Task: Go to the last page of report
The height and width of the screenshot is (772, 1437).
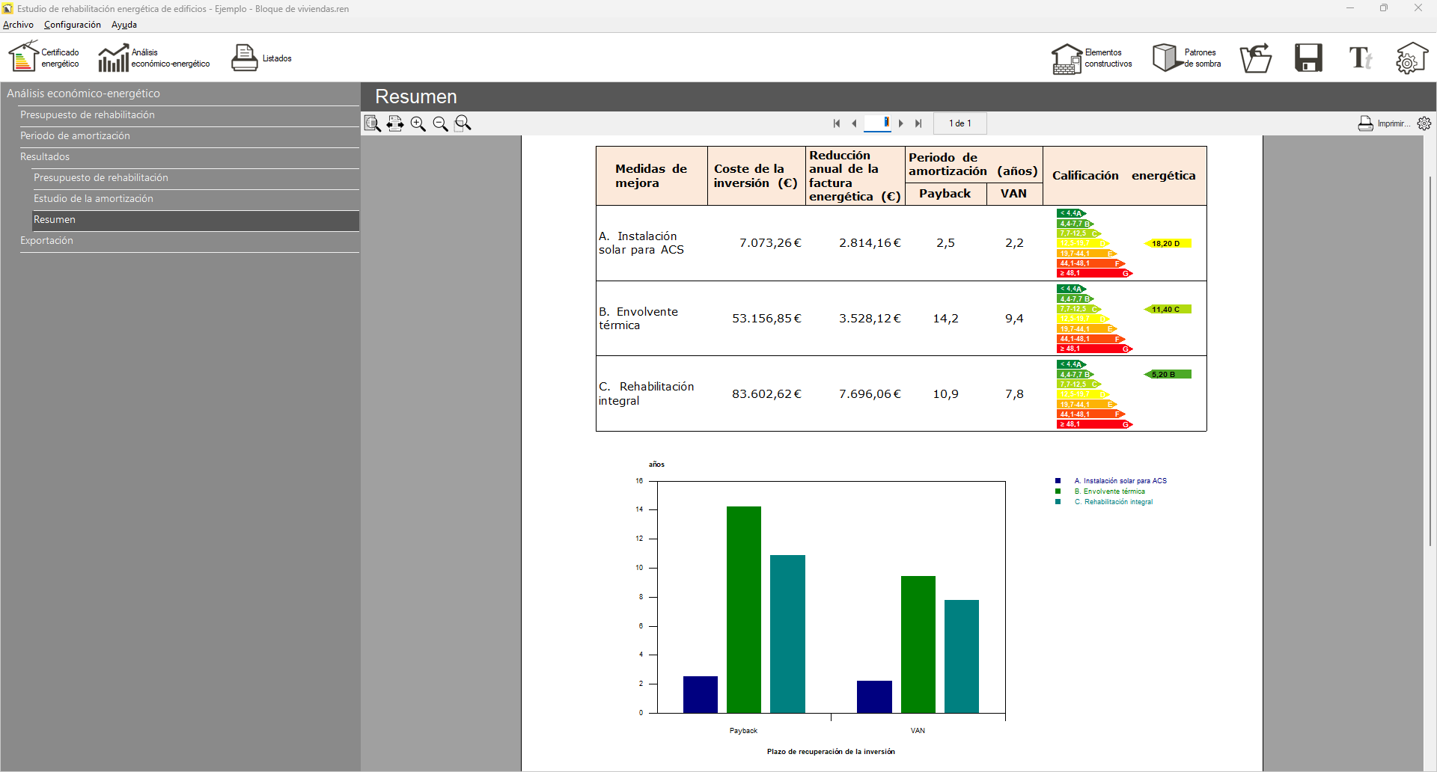Action: (918, 123)
